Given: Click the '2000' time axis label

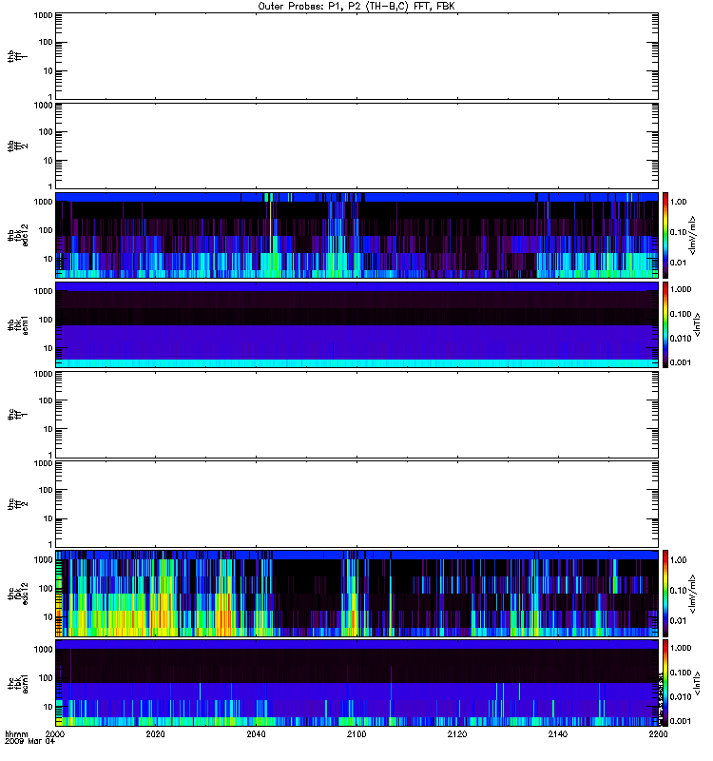Looking at the screenshot, I should tap(55, 734).
